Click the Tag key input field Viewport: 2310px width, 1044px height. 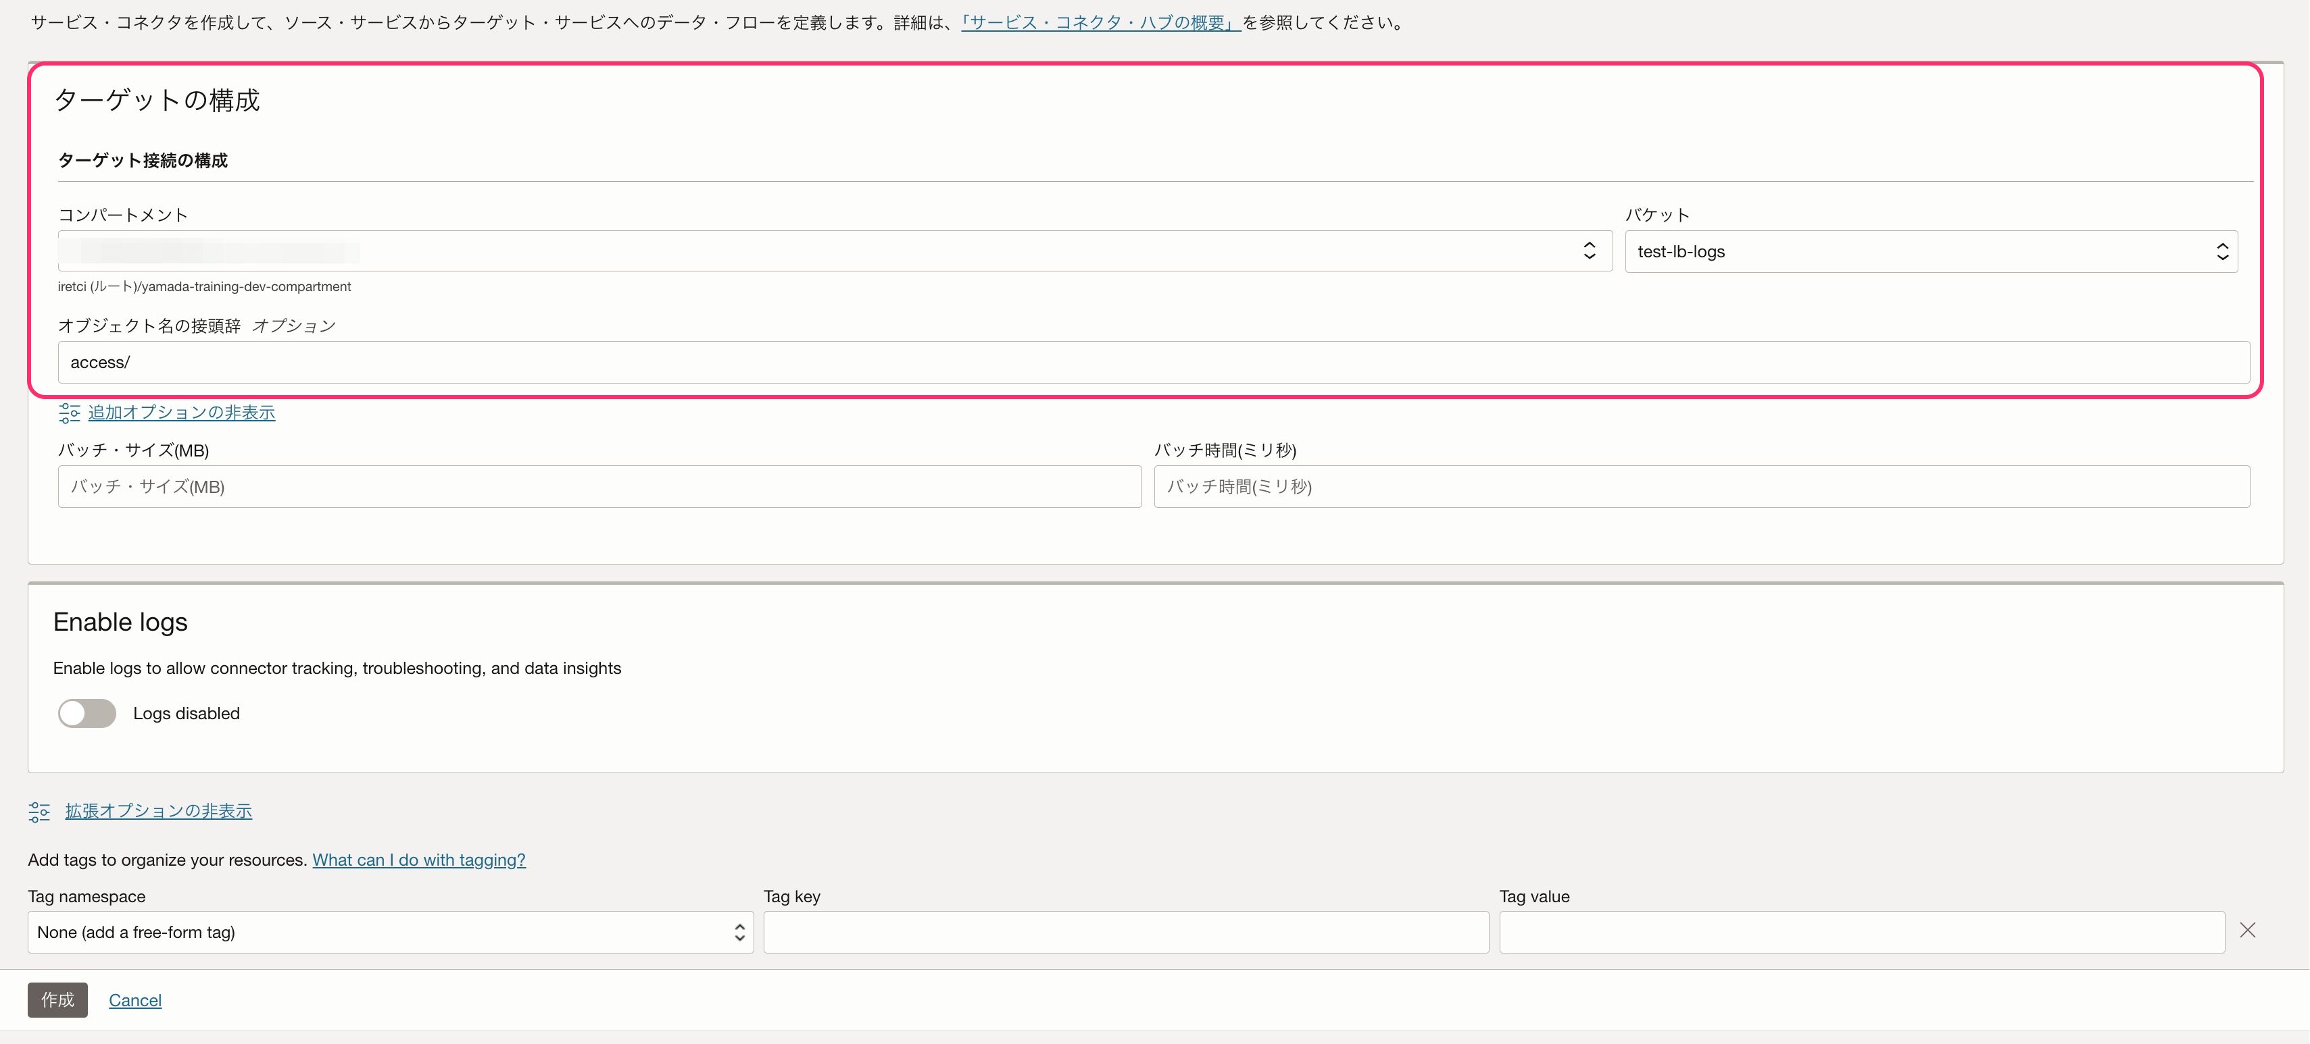click(1125, 933)
